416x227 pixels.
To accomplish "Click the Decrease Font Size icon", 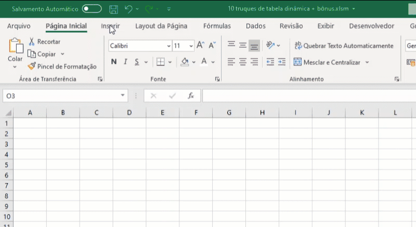I will [212, 45].
